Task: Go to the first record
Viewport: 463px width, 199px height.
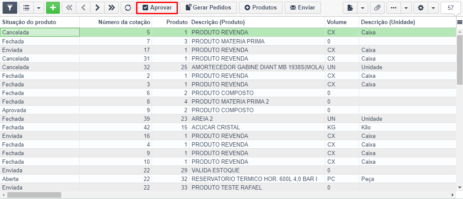Action: click(69, 8)
